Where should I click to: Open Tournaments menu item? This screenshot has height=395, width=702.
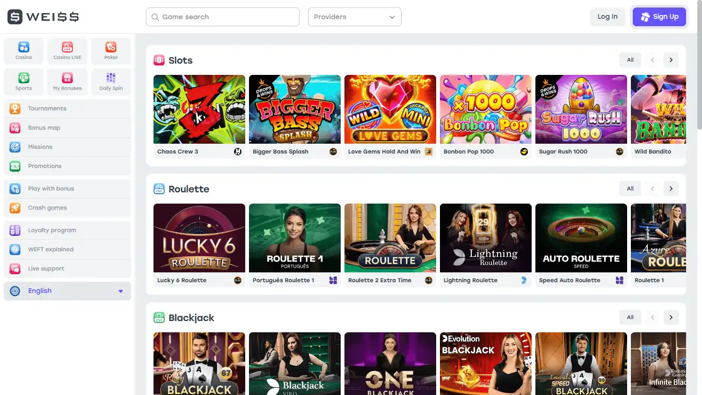(67, 109)
